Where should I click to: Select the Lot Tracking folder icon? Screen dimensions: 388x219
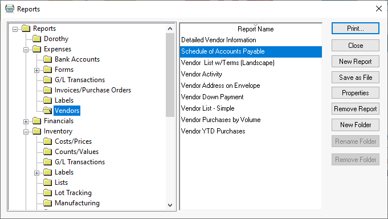click(x=47, y=193)
